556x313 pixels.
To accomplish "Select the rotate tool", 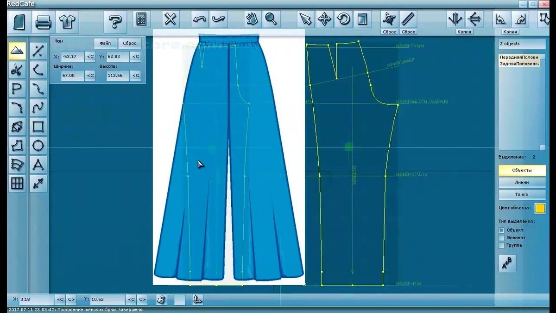I will point(343,19).
